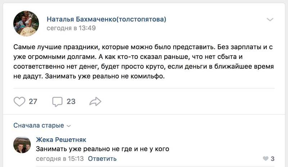The image size is (288, 167).
Task: Click the comment timestamp "сегодня в 15:13"
Action: click(59, 158)
